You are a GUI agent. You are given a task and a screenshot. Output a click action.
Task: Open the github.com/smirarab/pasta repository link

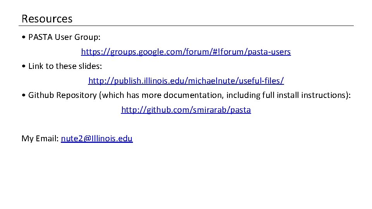186,110
